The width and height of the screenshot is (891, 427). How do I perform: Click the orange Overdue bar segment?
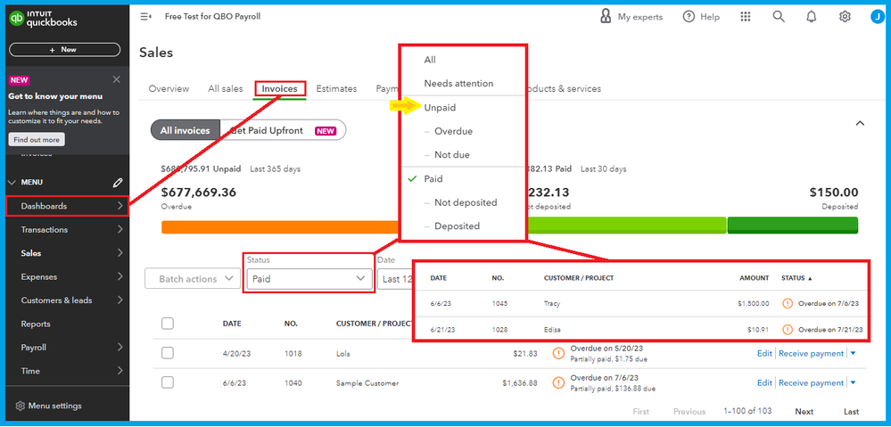[x=281, y=226]
